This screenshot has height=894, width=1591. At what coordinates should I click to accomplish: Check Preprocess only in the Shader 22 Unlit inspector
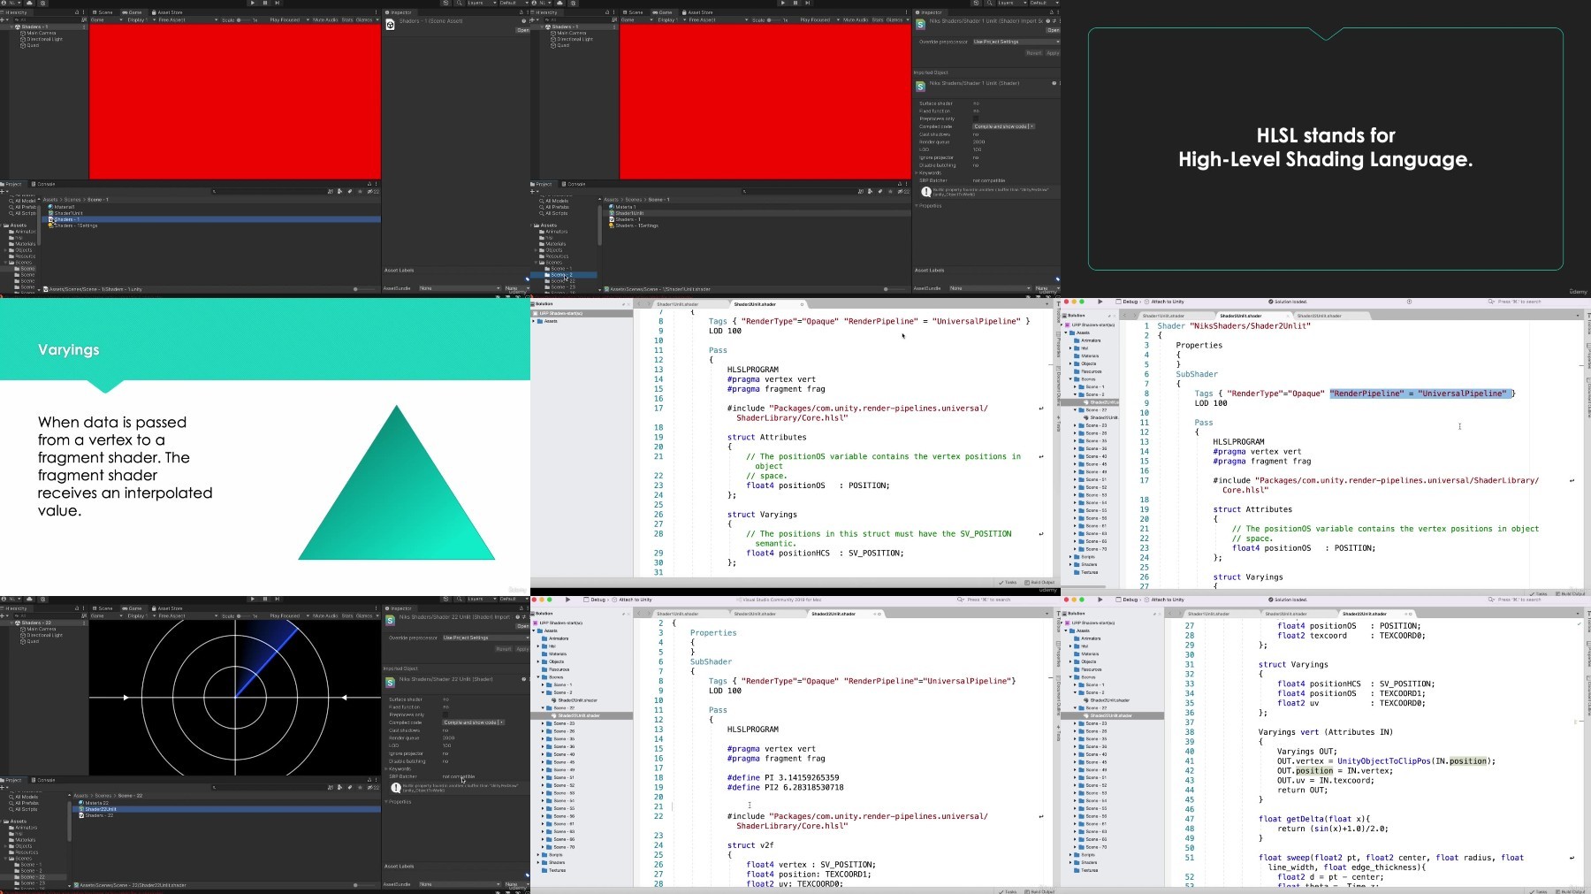click(x=445, y=714)
